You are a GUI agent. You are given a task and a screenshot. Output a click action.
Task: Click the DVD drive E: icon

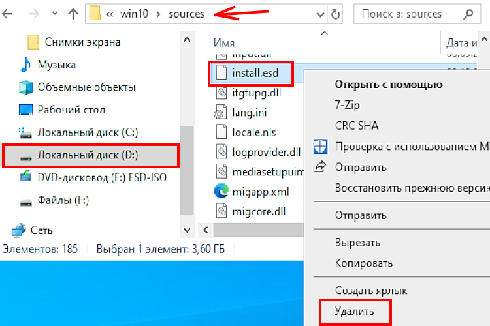point(25,176)
